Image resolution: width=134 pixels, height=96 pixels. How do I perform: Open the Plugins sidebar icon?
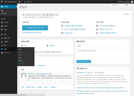tap(2, 38)
